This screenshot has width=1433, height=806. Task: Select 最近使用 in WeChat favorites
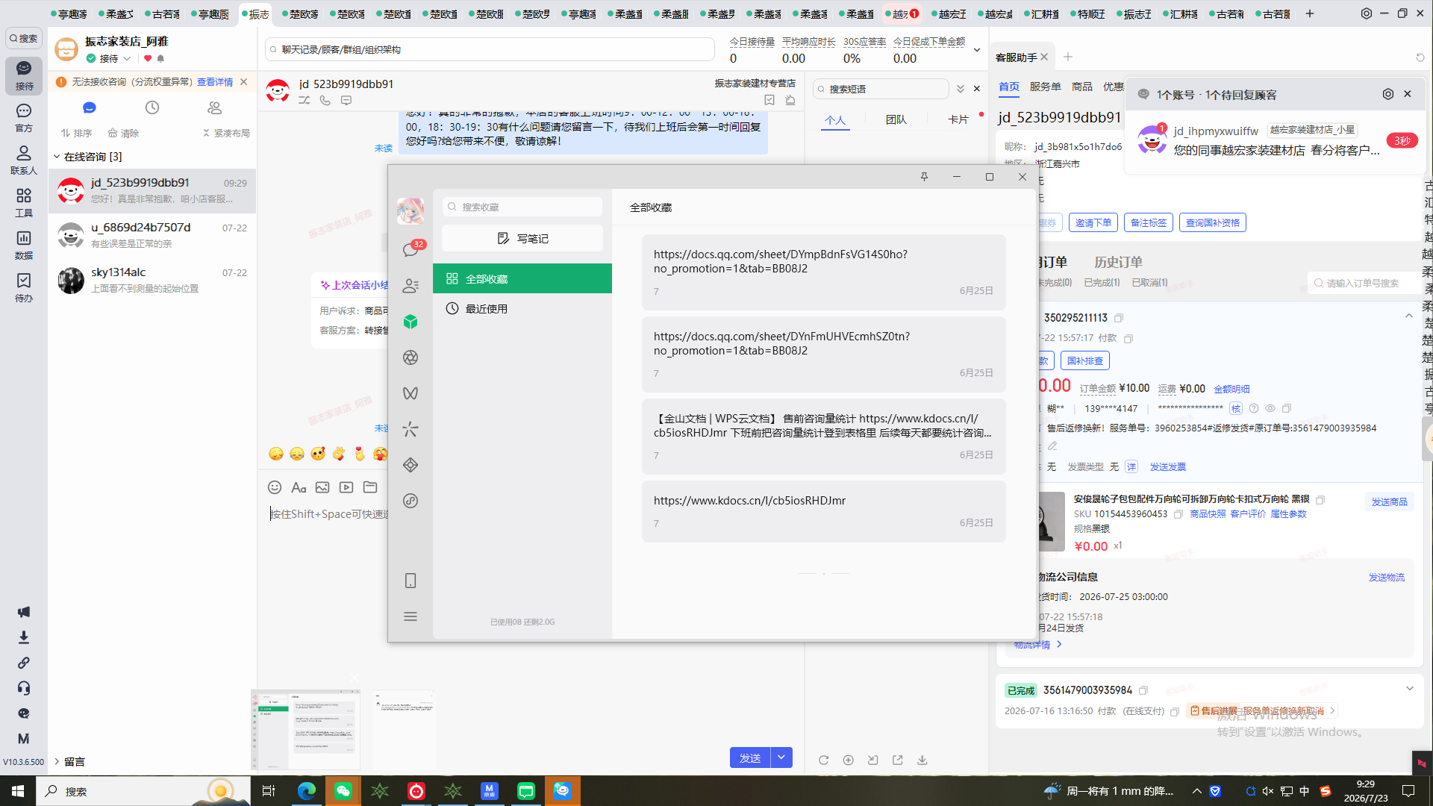click(522, 309)
